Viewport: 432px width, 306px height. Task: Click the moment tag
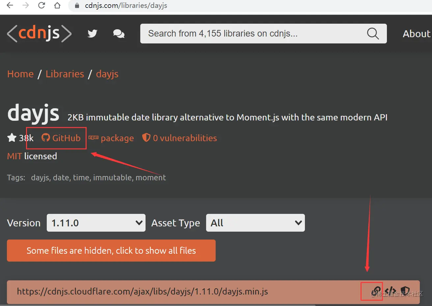[151, 178]
